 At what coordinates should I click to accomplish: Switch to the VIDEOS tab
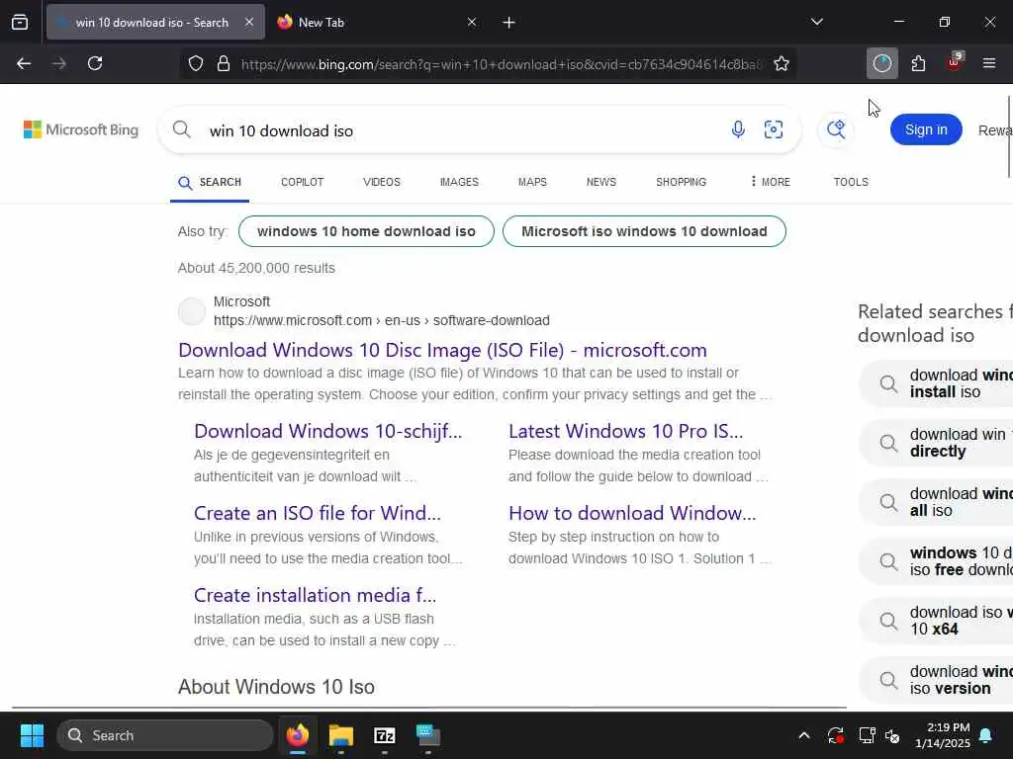click(382, 182)
